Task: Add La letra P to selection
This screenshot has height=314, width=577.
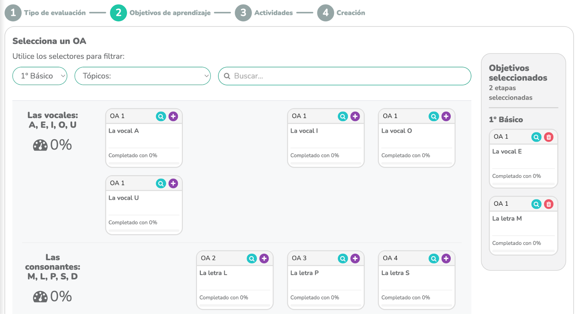Action: coord(355,258)
